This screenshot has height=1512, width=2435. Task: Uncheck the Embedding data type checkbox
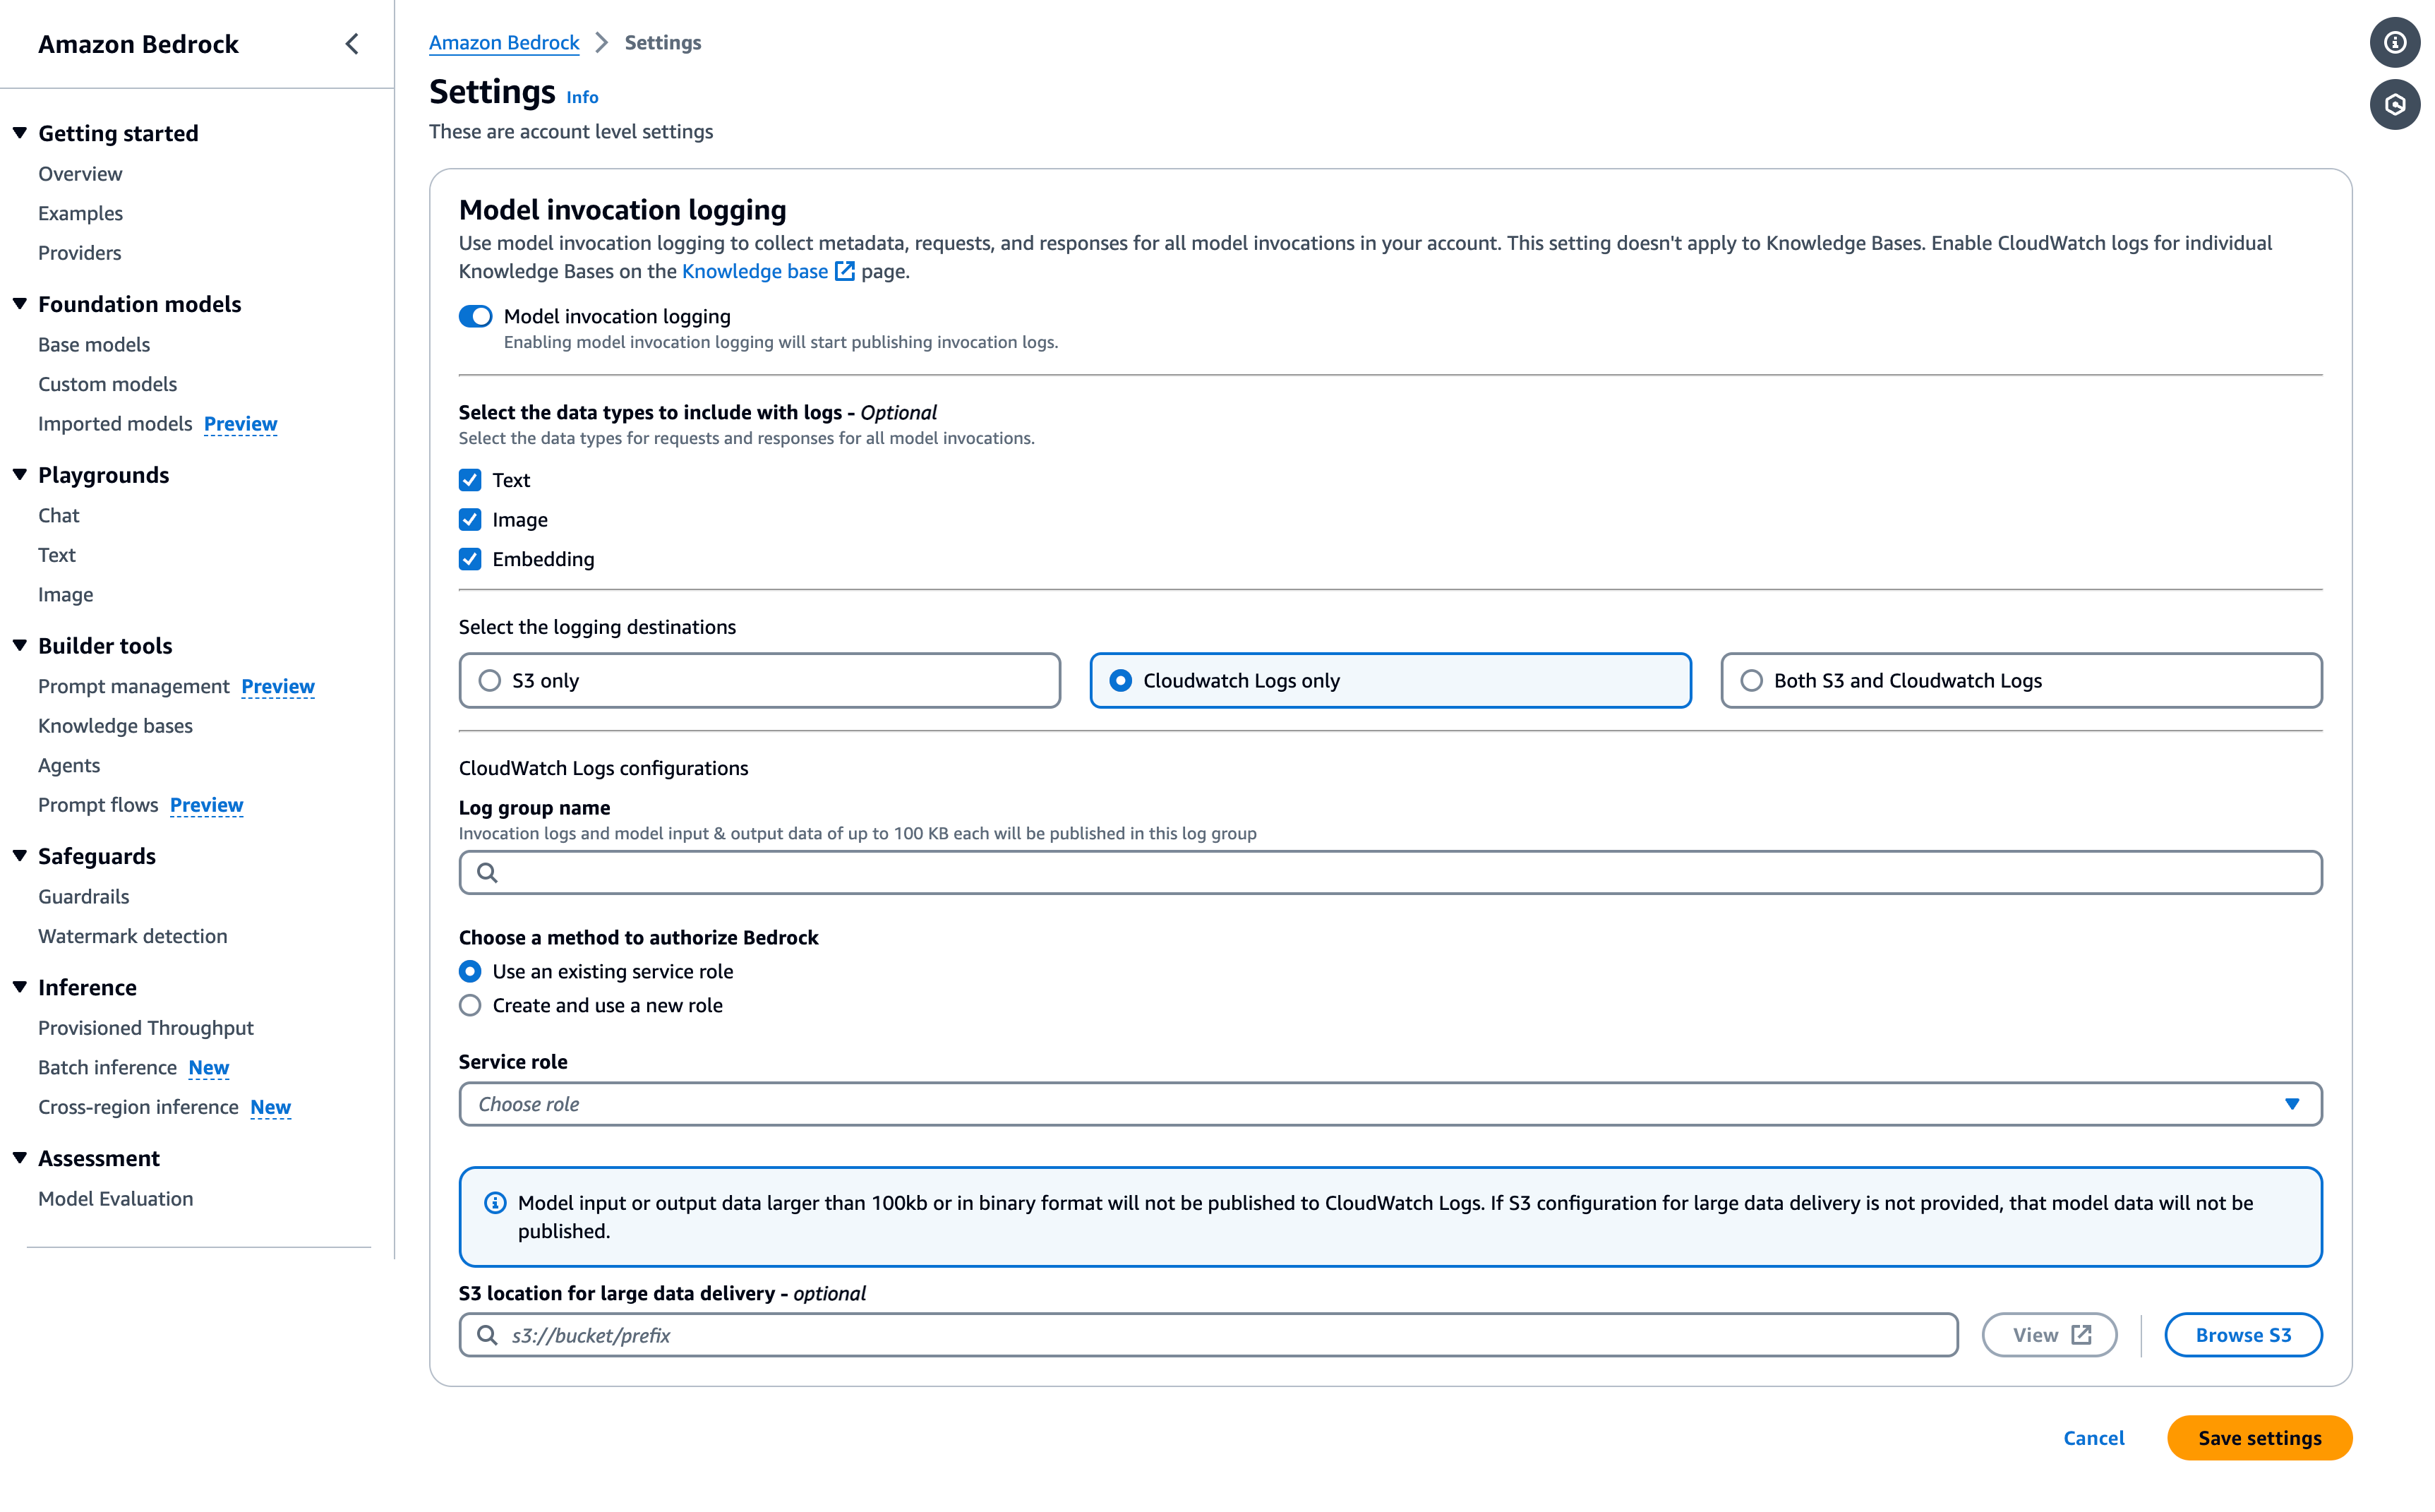pyautogui.click(x=470, y=559)
